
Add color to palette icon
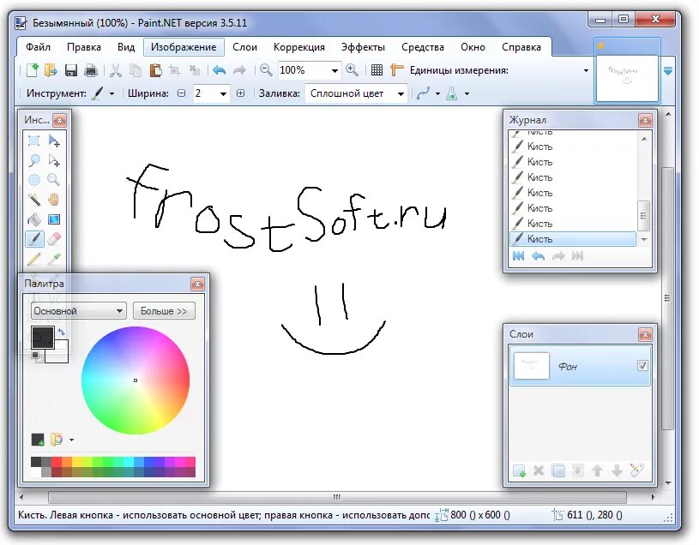38,440
